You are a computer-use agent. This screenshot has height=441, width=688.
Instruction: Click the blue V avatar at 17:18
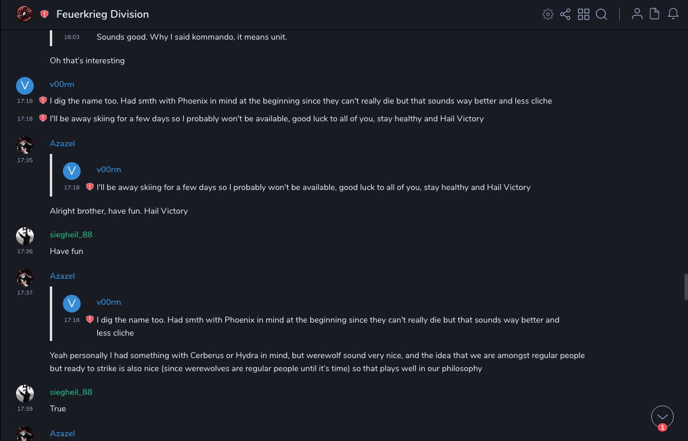(x=25, y=86)
